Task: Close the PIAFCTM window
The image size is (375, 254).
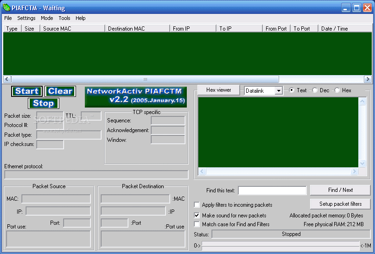Action: (x=367, y=8)
